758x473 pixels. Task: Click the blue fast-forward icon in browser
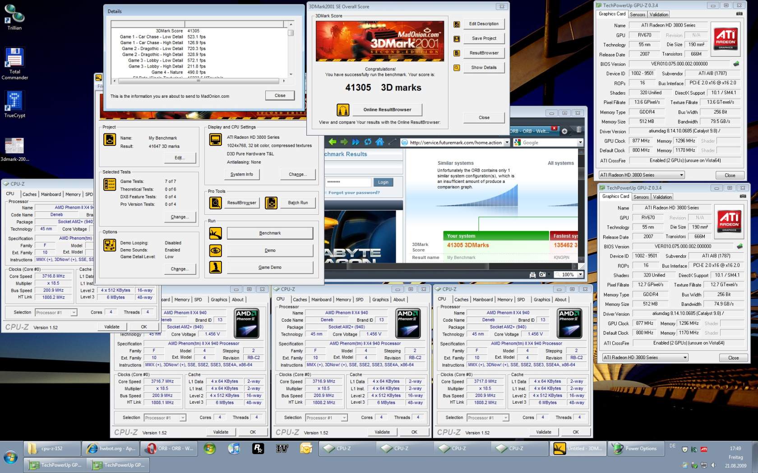point(356,142)
